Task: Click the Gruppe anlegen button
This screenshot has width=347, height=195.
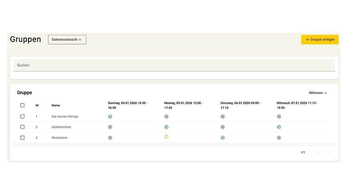Action: (x=320, y=40)
